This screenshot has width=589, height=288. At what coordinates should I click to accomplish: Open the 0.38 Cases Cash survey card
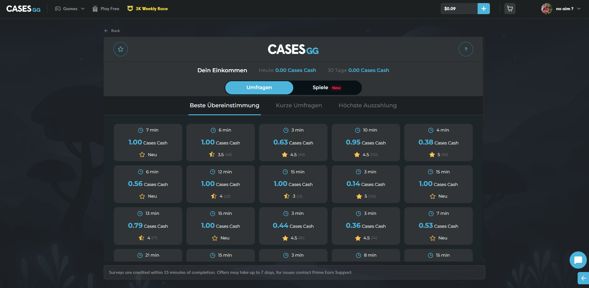coord(439,142)
